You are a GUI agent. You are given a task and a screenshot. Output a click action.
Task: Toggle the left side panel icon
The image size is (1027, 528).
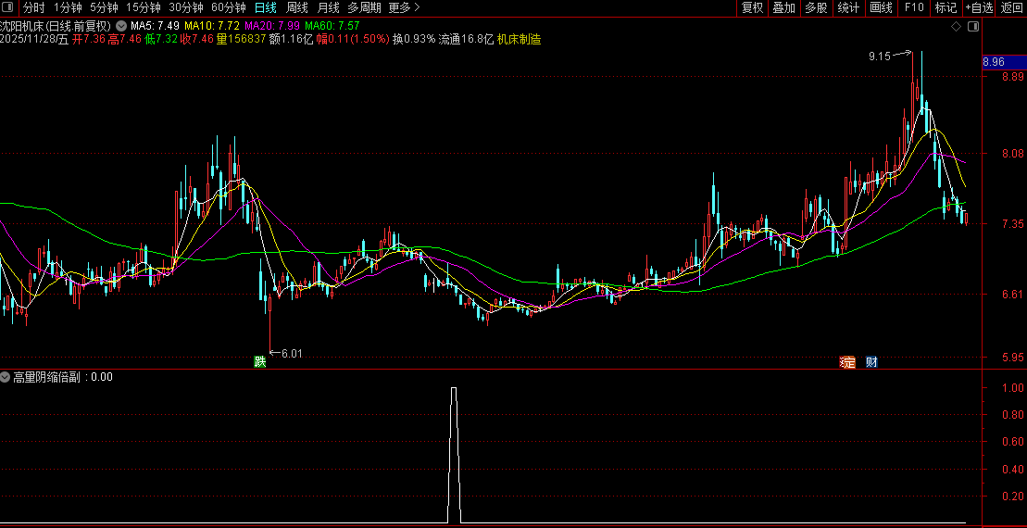click(8, 7)
